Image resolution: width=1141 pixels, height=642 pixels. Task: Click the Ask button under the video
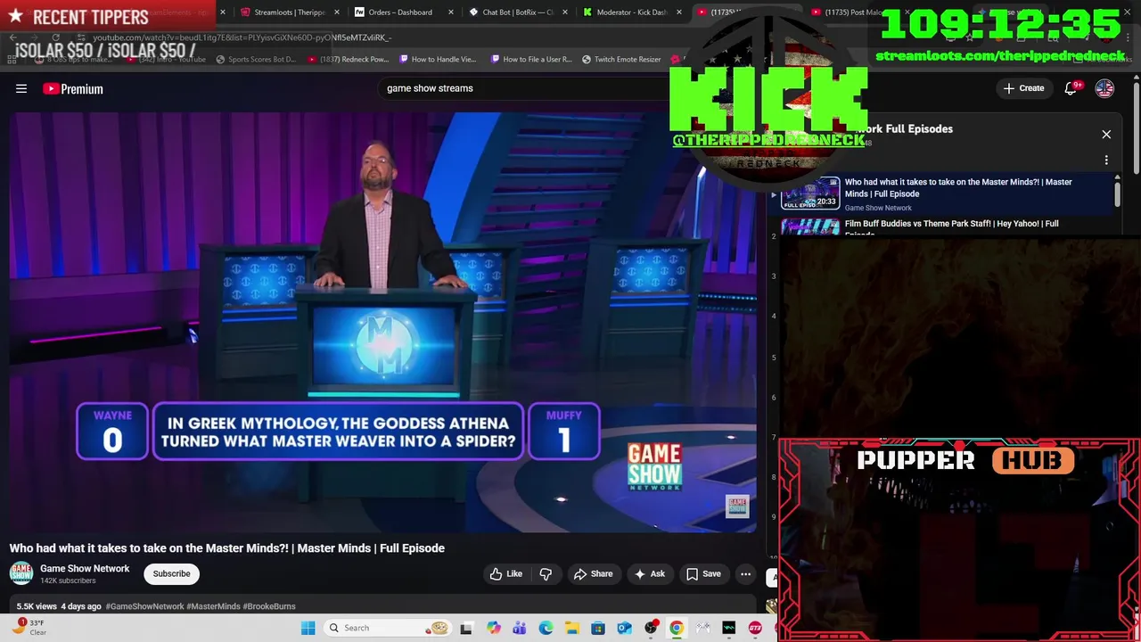(650, 574)
